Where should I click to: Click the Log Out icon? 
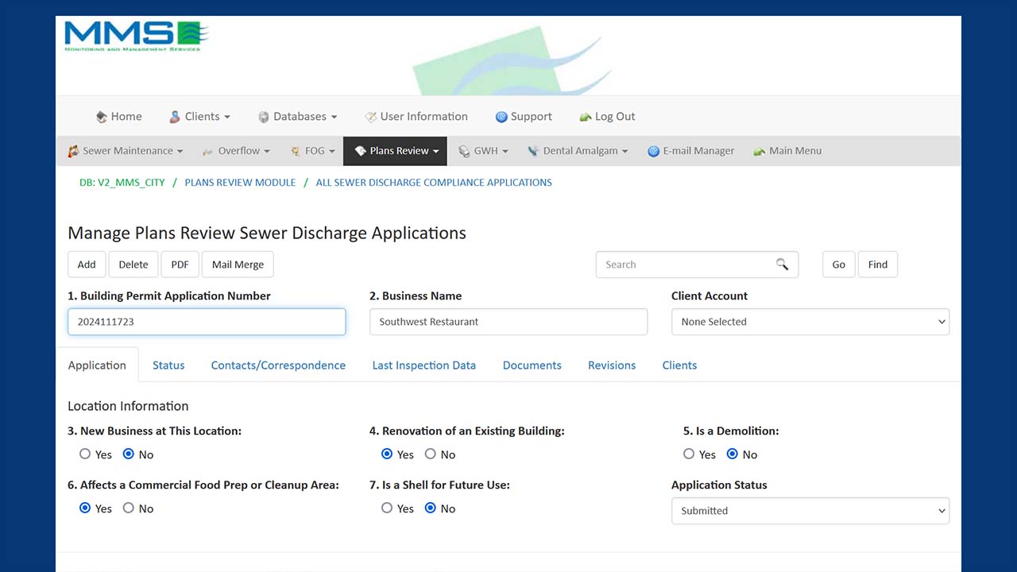586,117
